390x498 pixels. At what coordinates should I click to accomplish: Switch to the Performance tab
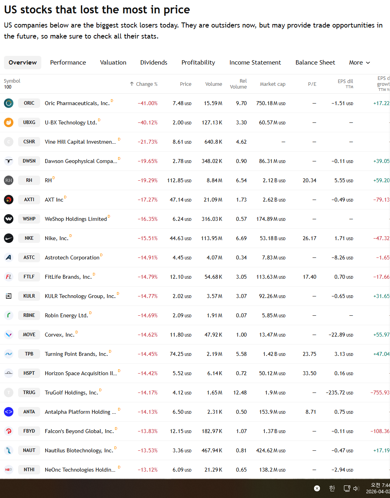click(68, 63)
